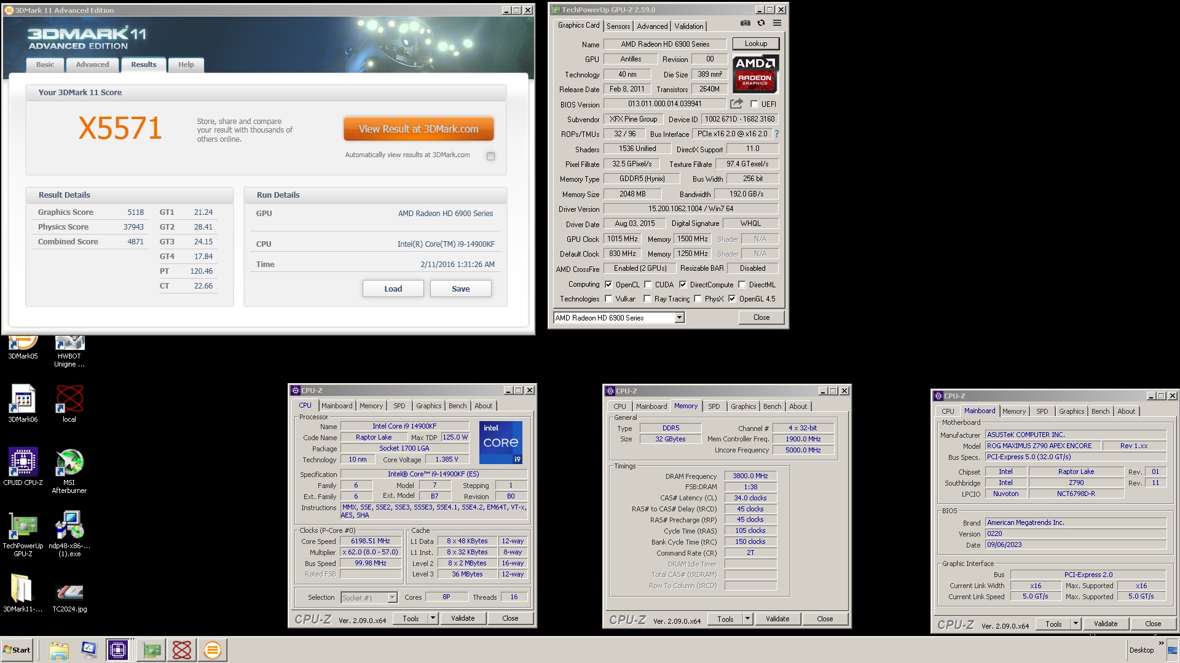Open ndp48-x86 installer desktop icon

point(69,534)
